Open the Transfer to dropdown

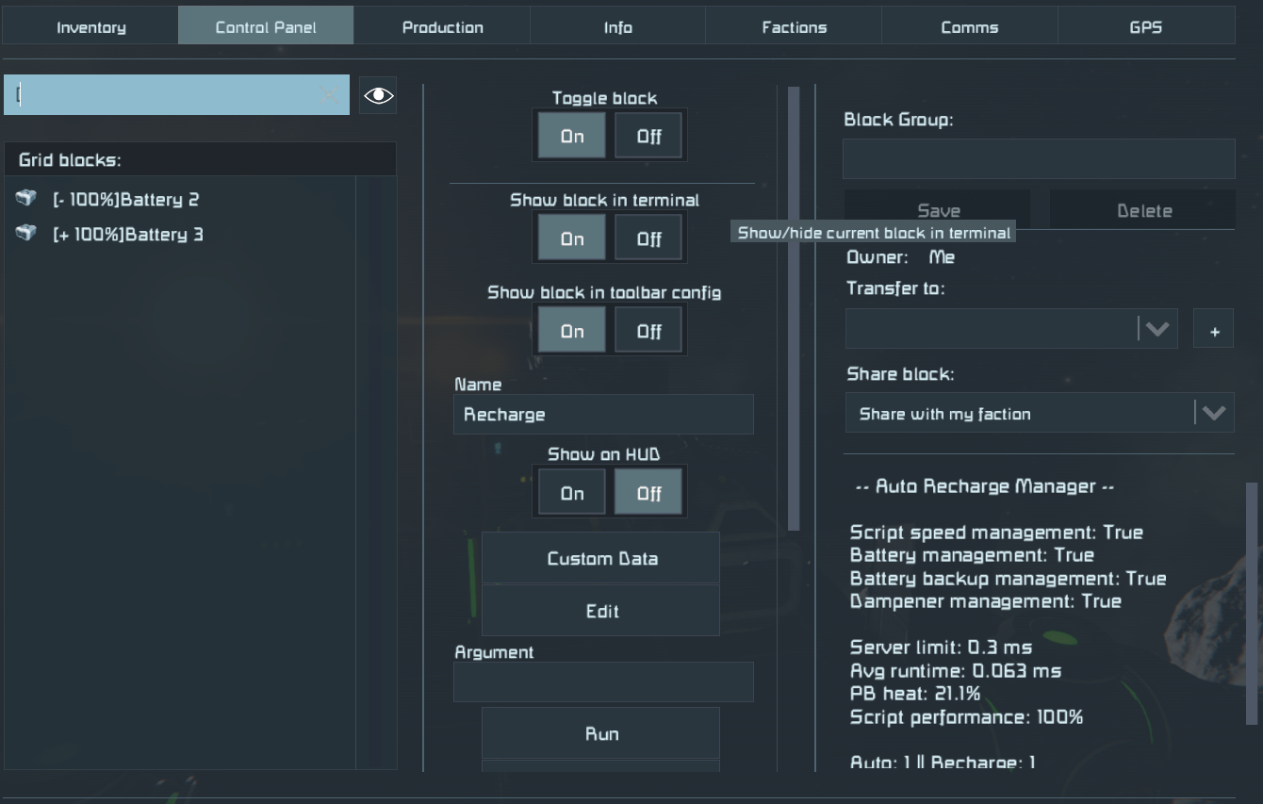1010,329
